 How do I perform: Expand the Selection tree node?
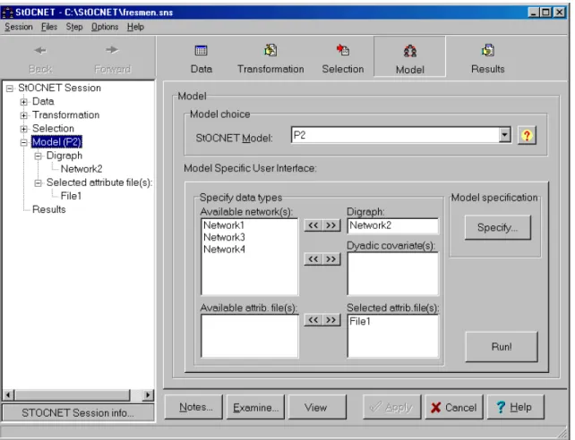[24, 129]
